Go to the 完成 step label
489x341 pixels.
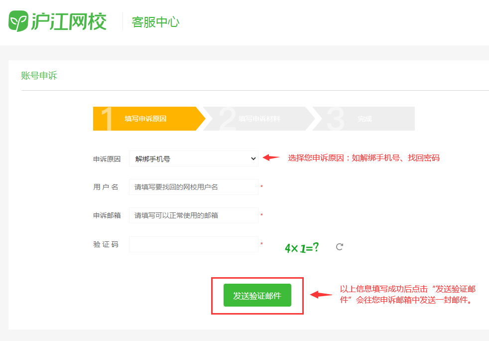point(365,119)
